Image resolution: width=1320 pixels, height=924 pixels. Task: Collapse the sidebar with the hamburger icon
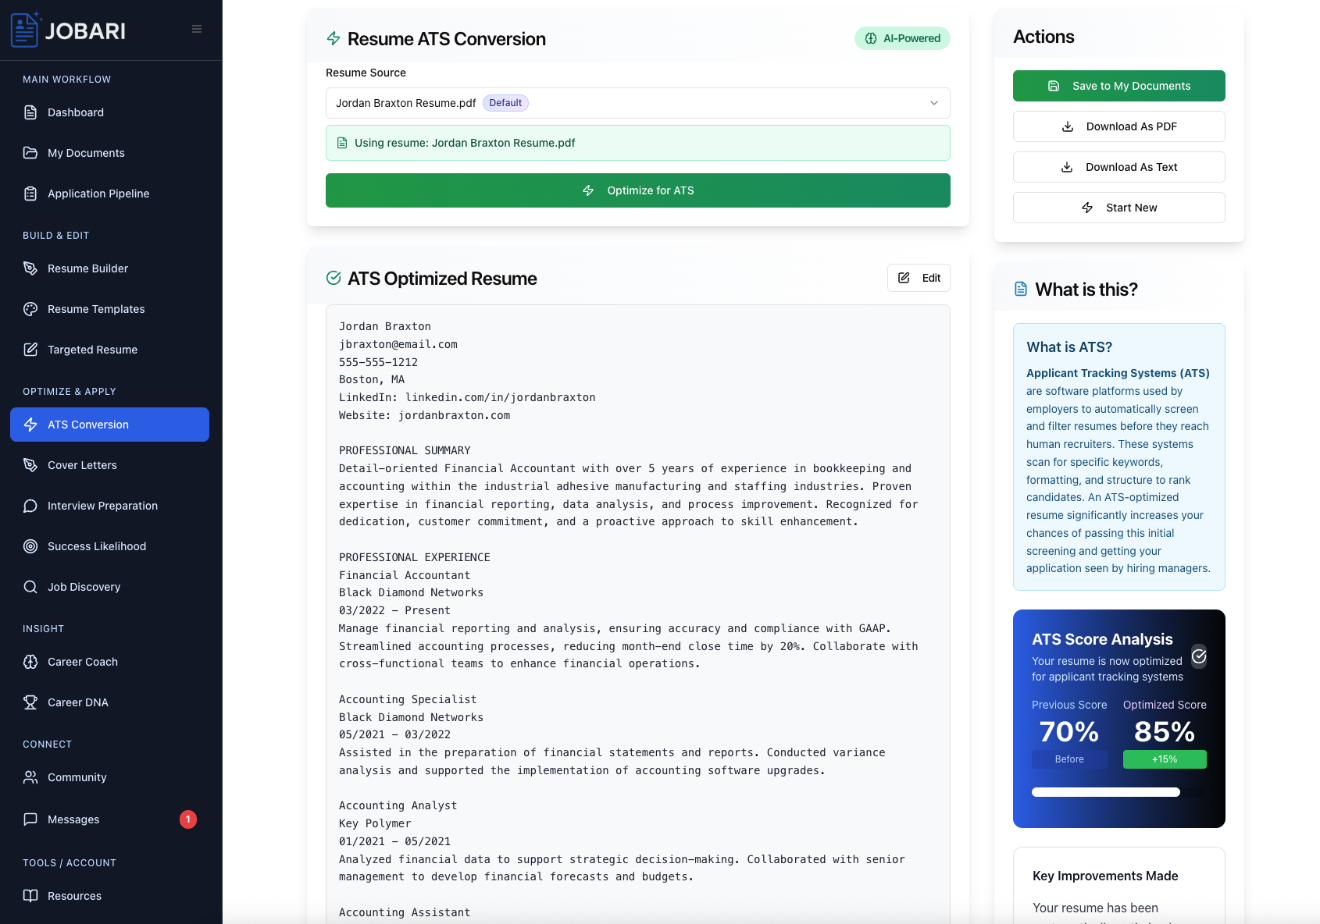pyautogui.click(x=195, y=28)
